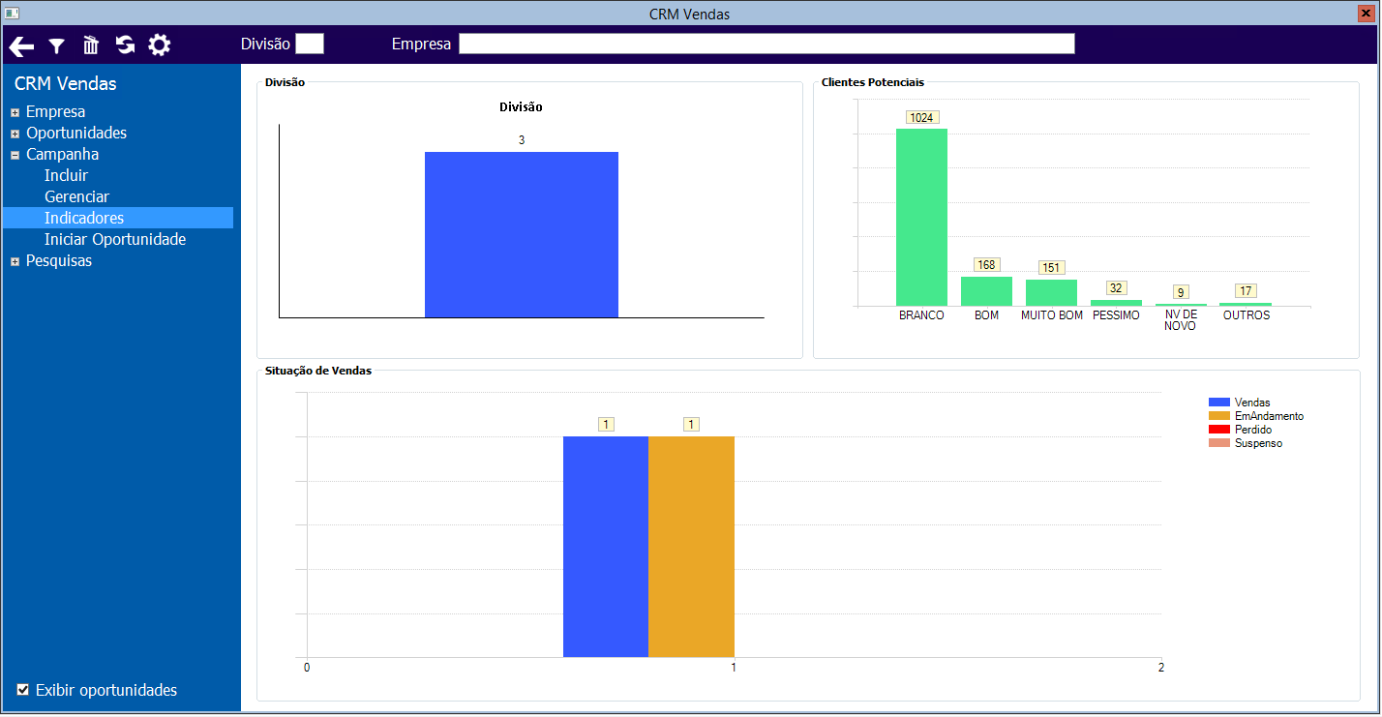Select Incluir under Campanha
The image size is (1382, 717).
(x=66, y=175)
